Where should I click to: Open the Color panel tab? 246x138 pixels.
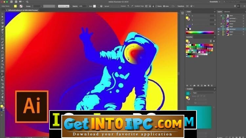point(189,12)
